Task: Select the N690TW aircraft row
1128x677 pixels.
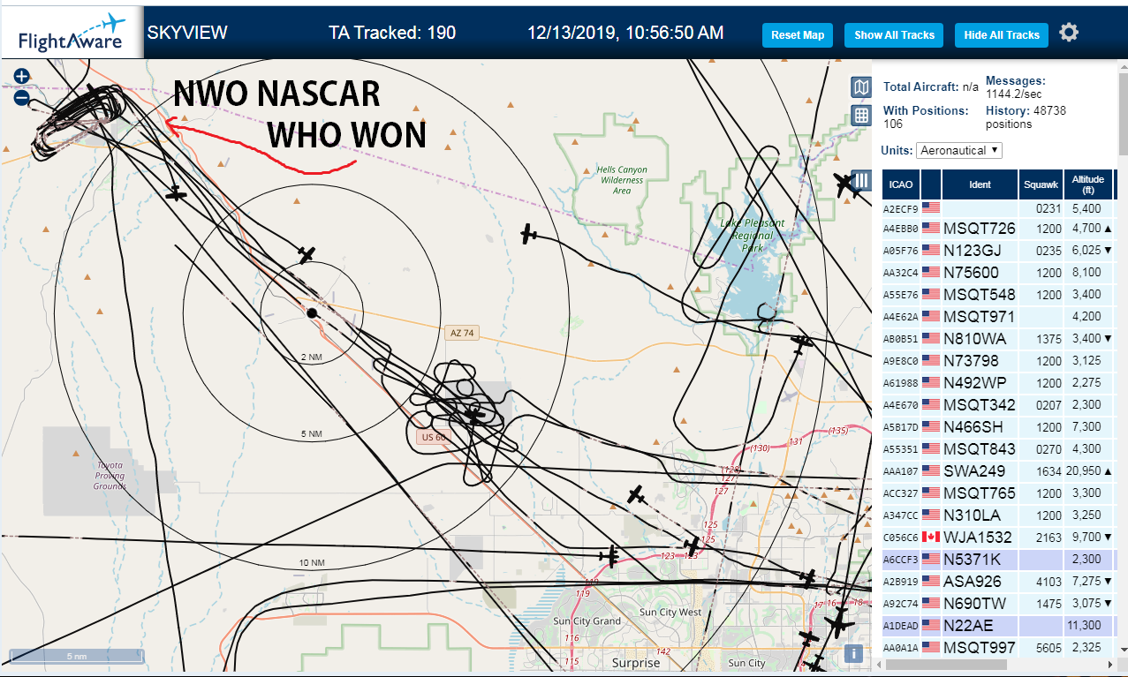Action: (x=998, y=604)
